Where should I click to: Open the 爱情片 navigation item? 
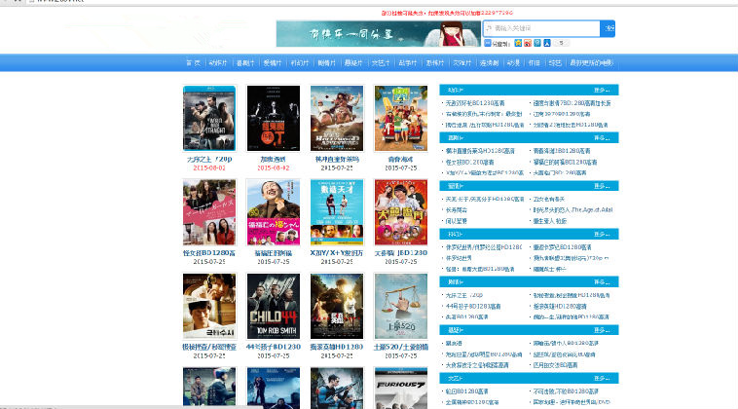tap(272, 63)
